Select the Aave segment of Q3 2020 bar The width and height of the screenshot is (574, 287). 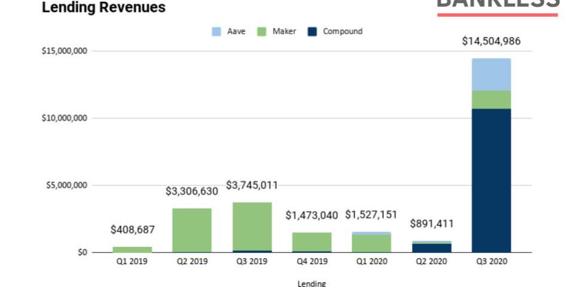click(491, 74)
